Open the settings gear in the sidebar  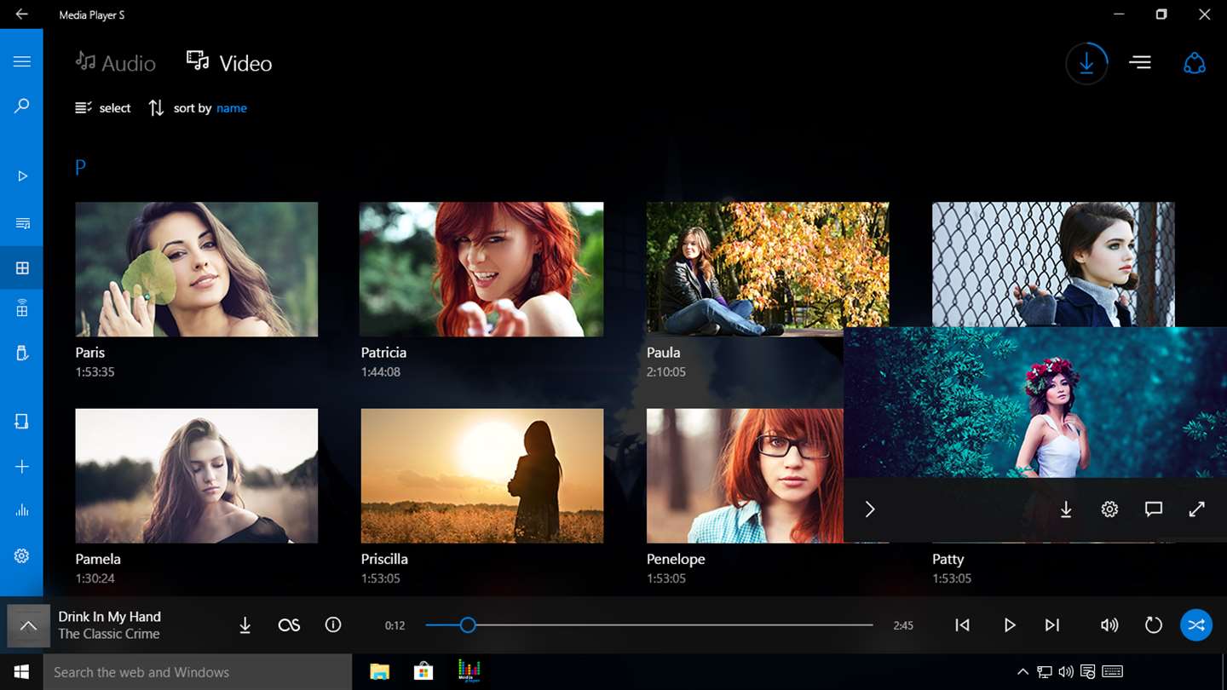(x=22, y=556)
